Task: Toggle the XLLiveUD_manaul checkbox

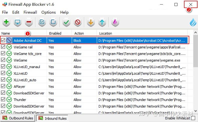Action: pyautogui.click(x=3, y=66)
